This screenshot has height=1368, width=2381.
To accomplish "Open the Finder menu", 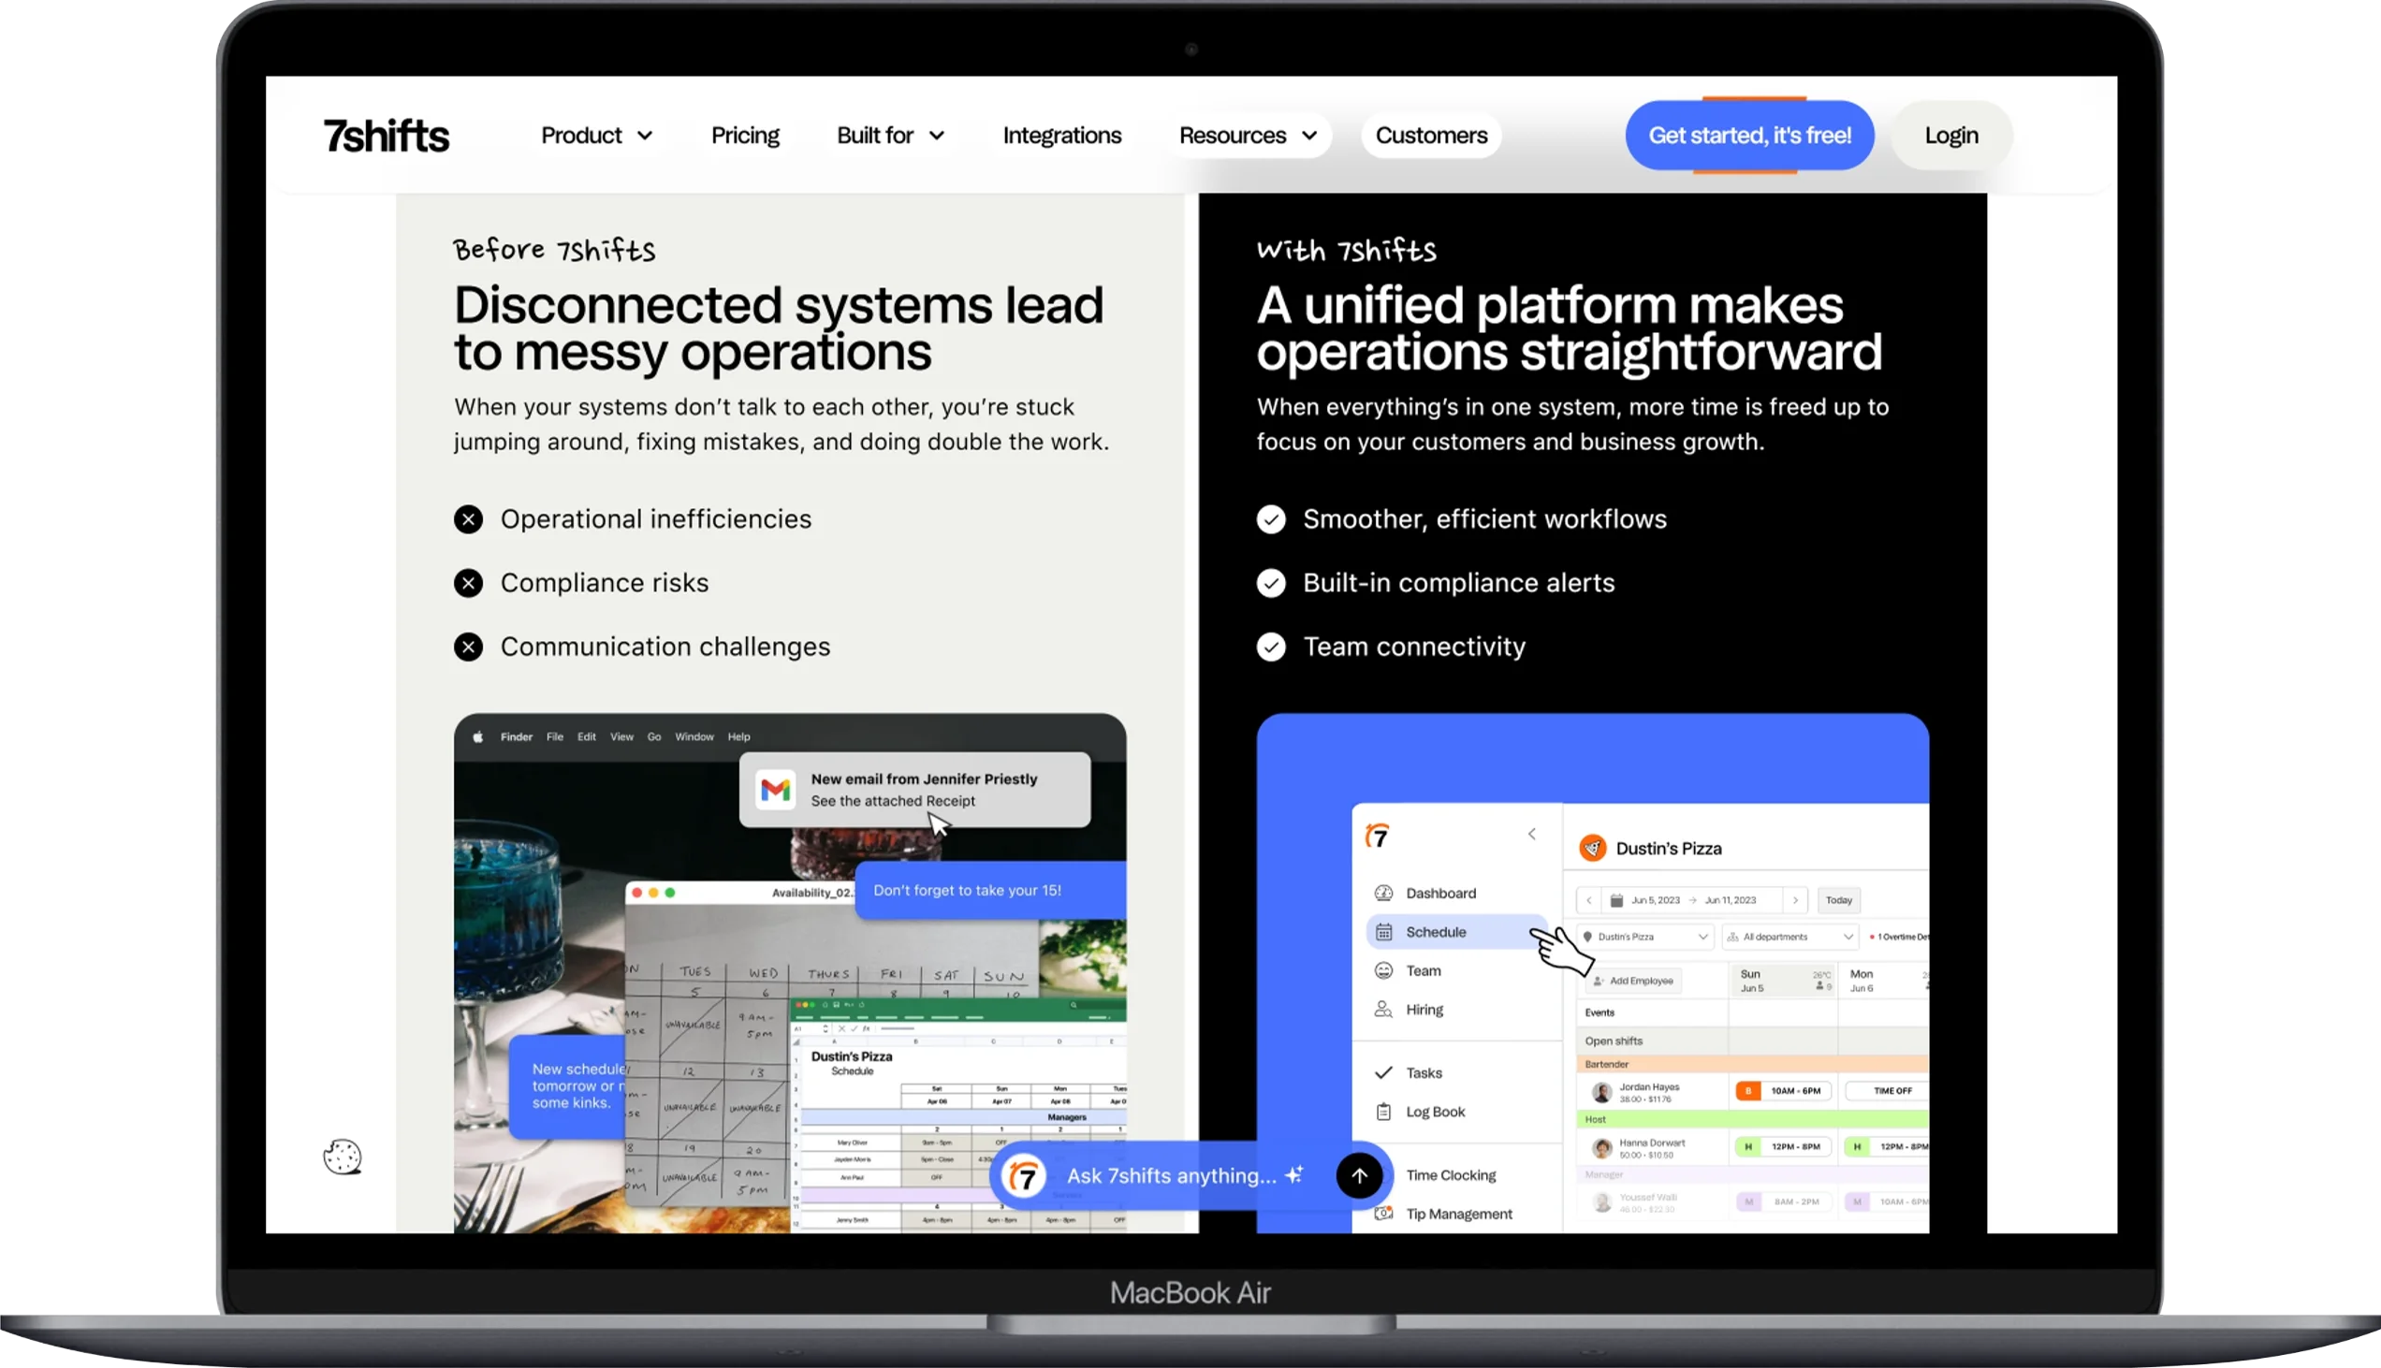I will (x=516, y=736).
